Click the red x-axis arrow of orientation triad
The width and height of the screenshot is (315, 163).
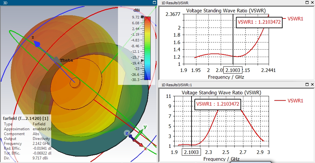coord(138,143)
